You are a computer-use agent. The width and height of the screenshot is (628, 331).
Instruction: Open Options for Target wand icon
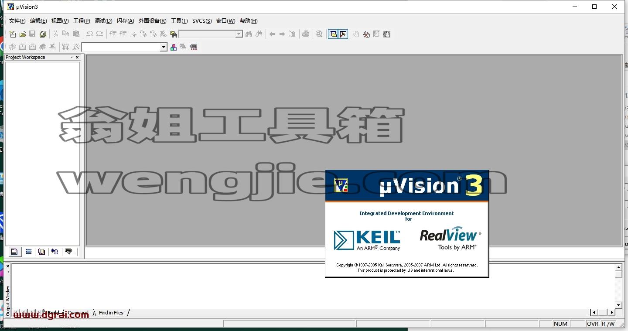(76, 47)
